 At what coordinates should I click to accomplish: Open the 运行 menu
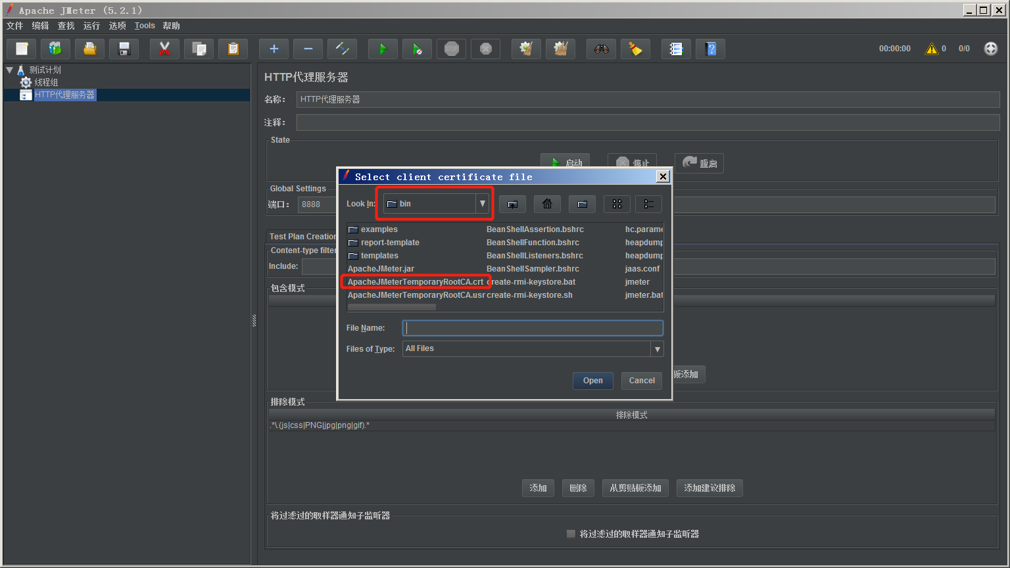coord(91,26)
